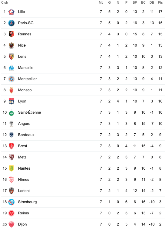Click the Bordeaux team name

pos(26,135)
